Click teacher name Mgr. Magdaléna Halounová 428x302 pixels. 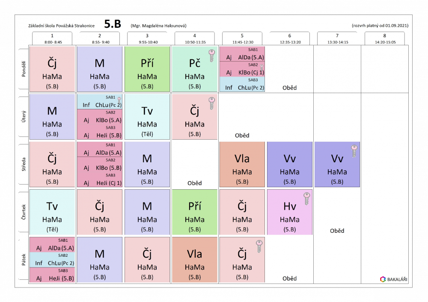click(158, 26)
